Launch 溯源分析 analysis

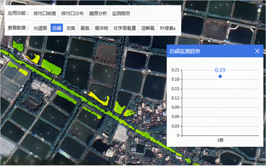pos(98,13)
